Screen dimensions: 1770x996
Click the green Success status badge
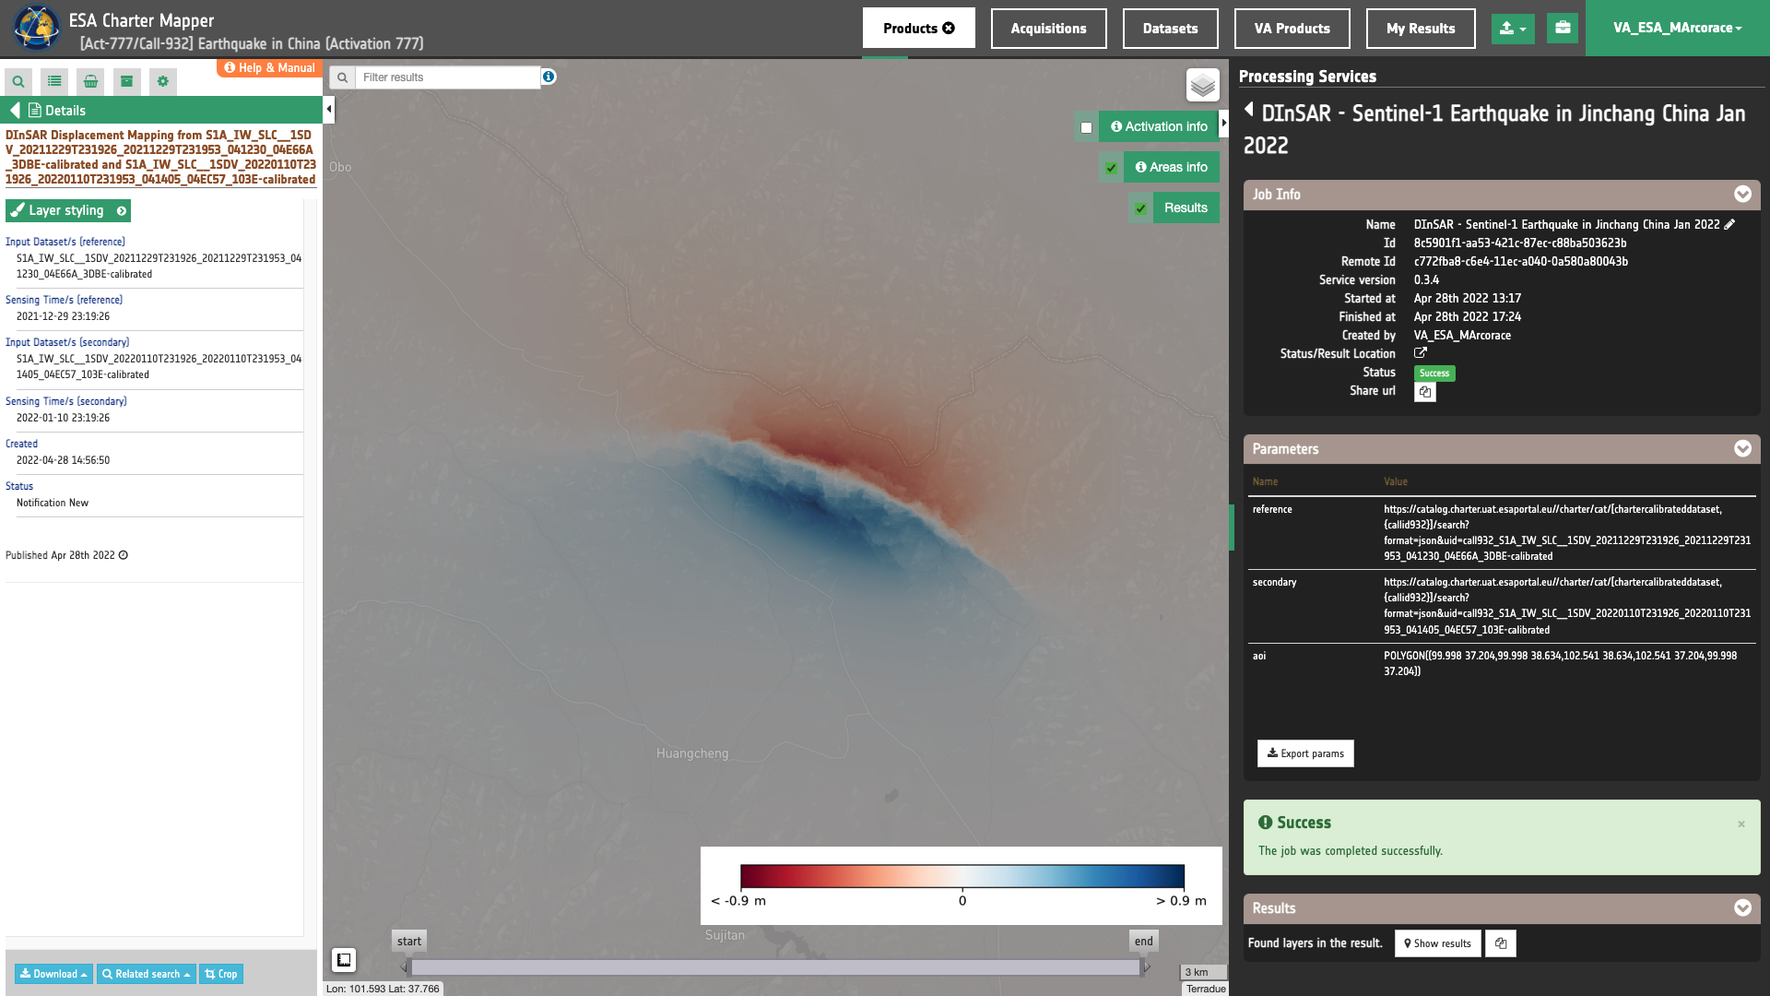pos(1434,373)
